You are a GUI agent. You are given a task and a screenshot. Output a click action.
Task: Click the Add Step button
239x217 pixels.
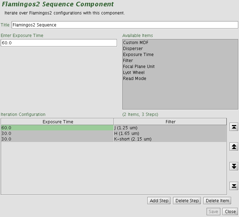159,200
